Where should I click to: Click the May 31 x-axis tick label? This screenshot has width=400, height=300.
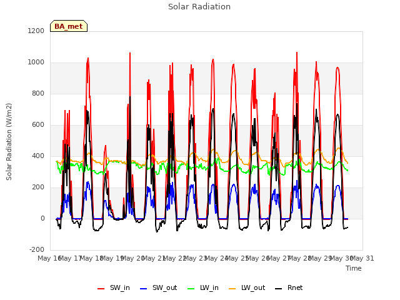362,258
